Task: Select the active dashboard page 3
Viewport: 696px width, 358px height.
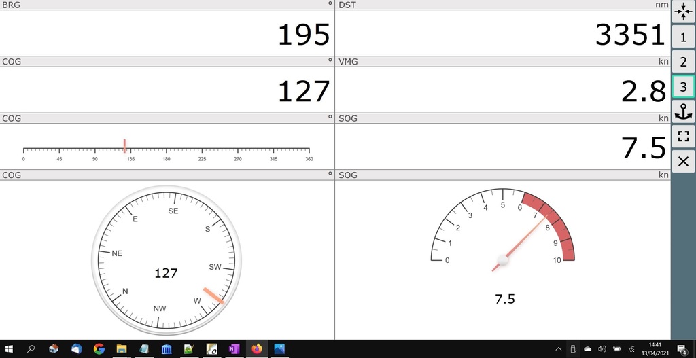Action: 683,86
